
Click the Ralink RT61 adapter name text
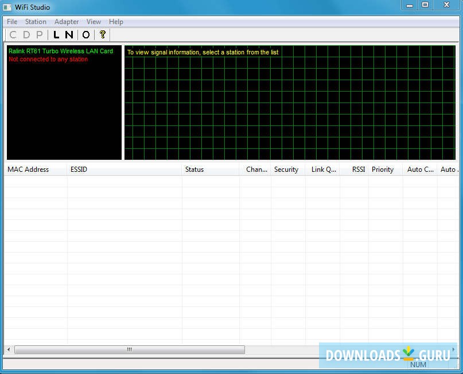click(61, 51)
